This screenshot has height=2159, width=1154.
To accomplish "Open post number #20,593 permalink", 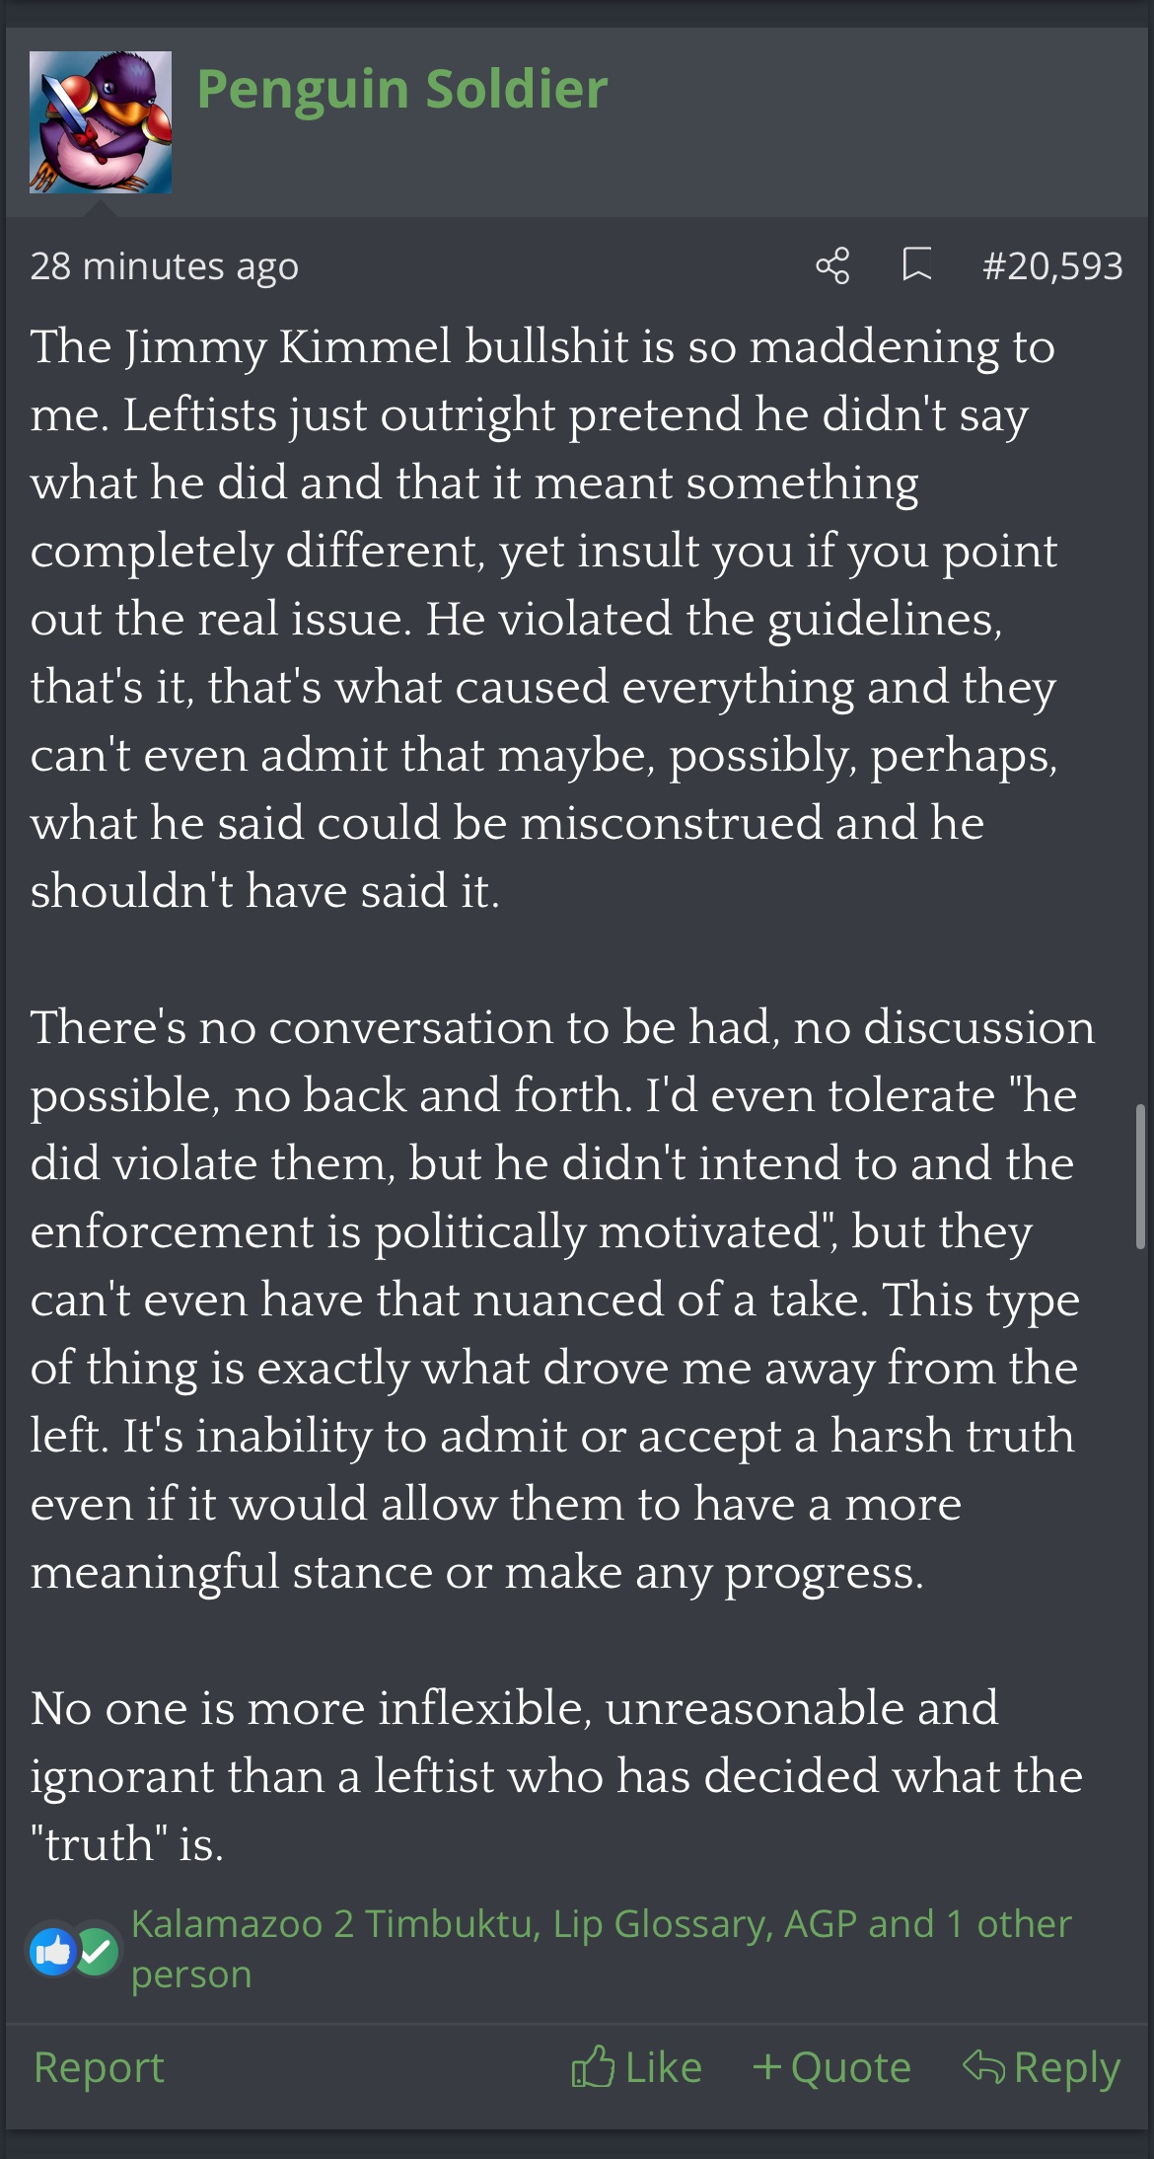I will (1051, 266).
